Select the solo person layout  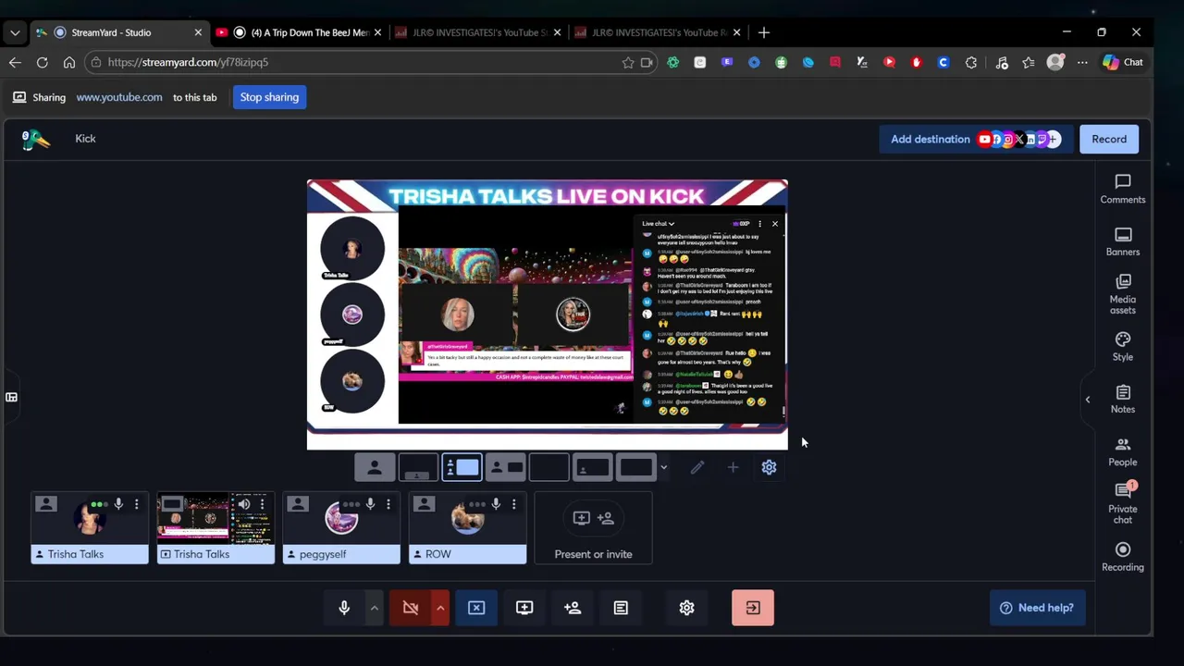pyautogui.click(x=375, y=467)
